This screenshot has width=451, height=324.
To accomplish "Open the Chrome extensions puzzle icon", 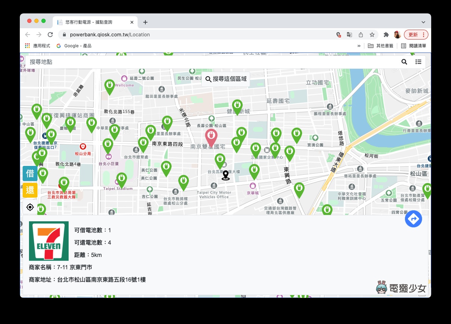I will [x=386, y=35].
